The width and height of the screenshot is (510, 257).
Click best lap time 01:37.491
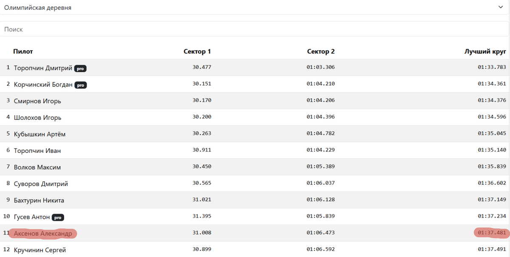click(492, 249)
